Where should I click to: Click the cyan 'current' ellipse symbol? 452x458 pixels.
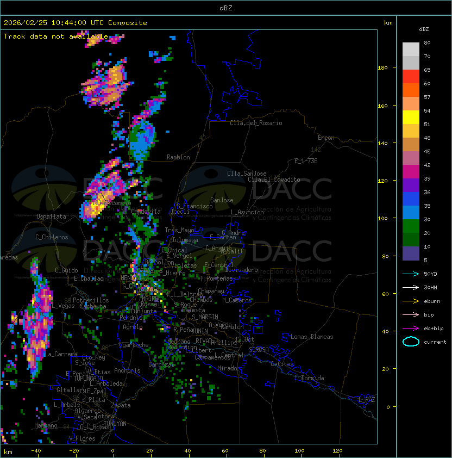[x=411, y=342]
